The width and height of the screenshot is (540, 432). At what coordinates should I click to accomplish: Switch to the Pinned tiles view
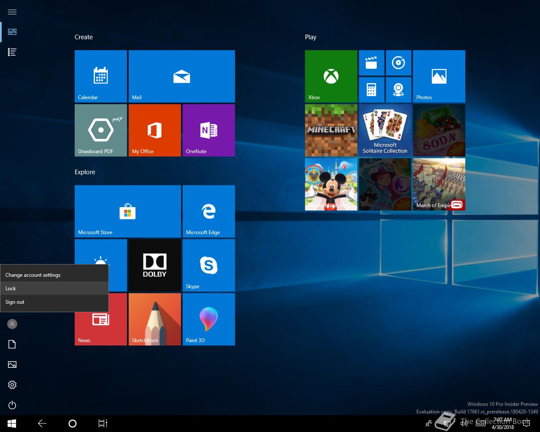[12, 32]
